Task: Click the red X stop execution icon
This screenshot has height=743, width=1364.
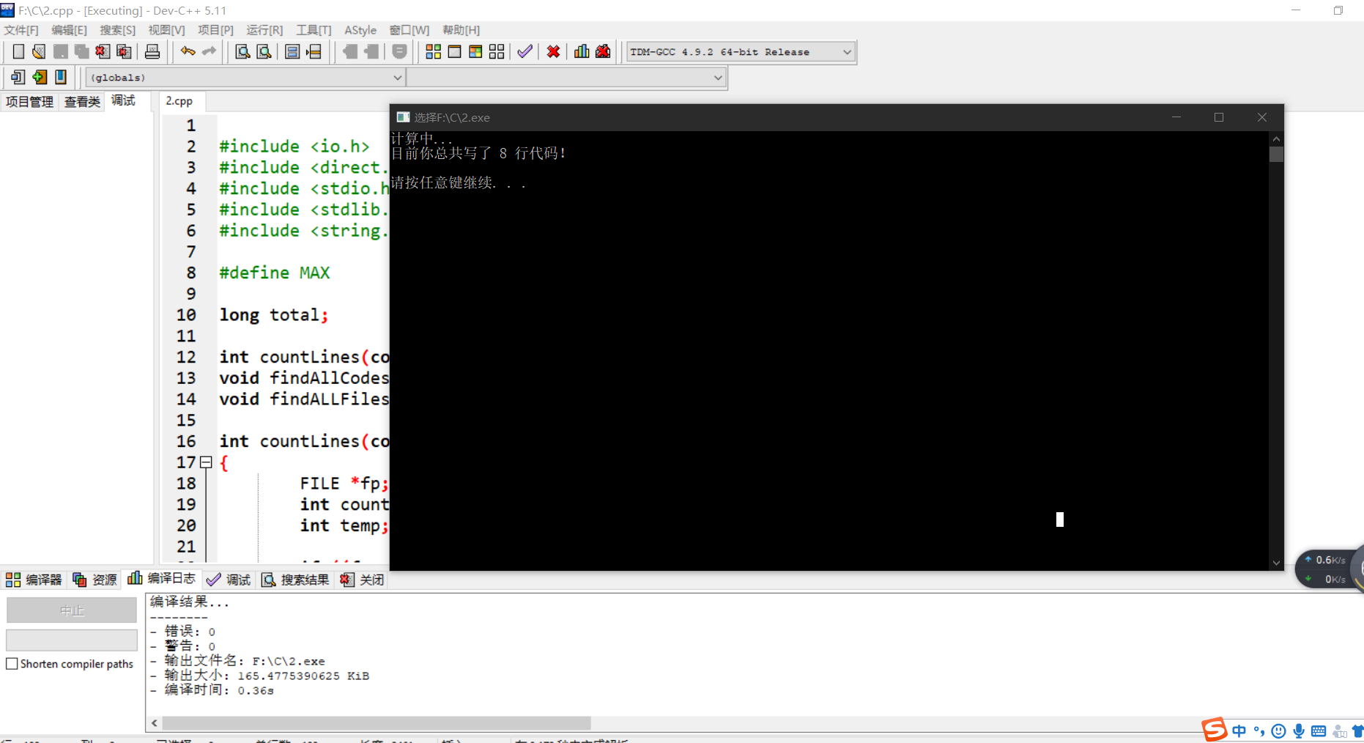Action: [553, 51]
